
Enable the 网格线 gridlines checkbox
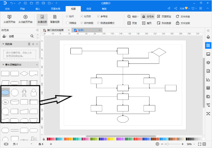(67, 23)
